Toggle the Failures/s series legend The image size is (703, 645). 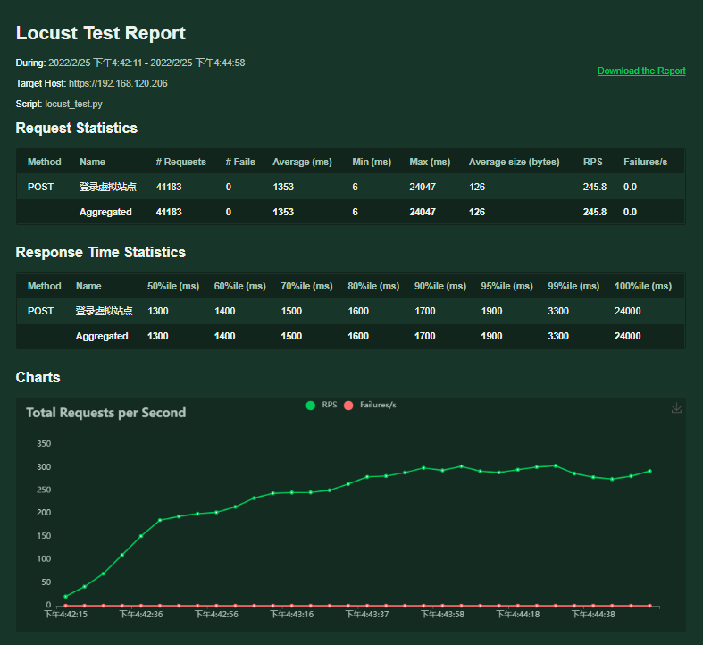371,405
